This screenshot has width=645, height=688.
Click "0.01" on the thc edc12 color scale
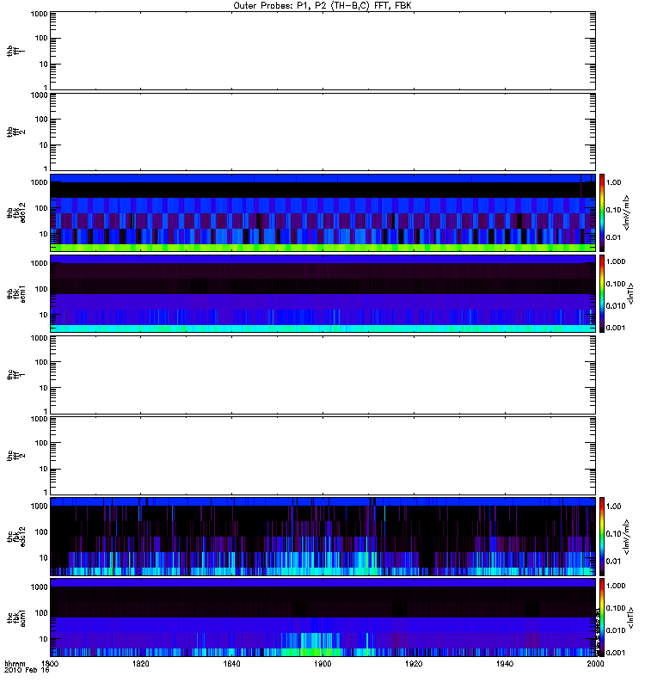[613, 562]
